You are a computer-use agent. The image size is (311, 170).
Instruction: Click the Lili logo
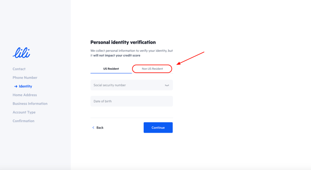(x=21, y=53)
